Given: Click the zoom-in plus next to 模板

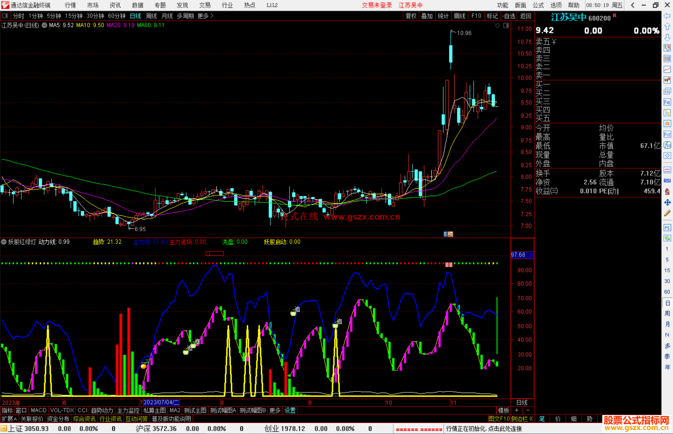Looking at the screenshot, I should click(x=517, y=410).
